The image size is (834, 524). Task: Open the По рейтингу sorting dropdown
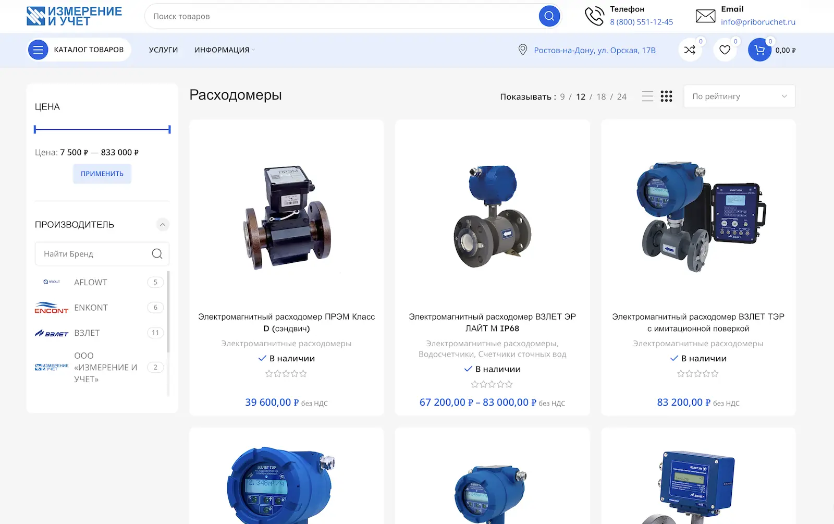tap(739, 96)
